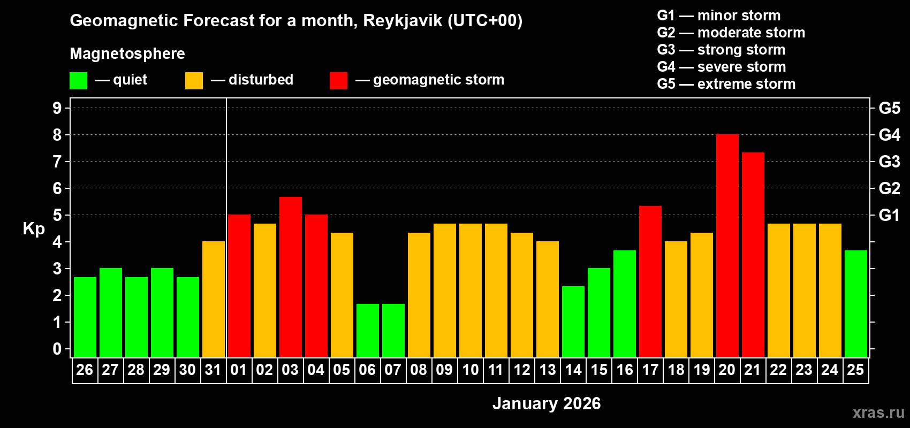Click the '— quiet' legend text
The width and height of the screenshot is (910, 428).
(x=121, y=80)
